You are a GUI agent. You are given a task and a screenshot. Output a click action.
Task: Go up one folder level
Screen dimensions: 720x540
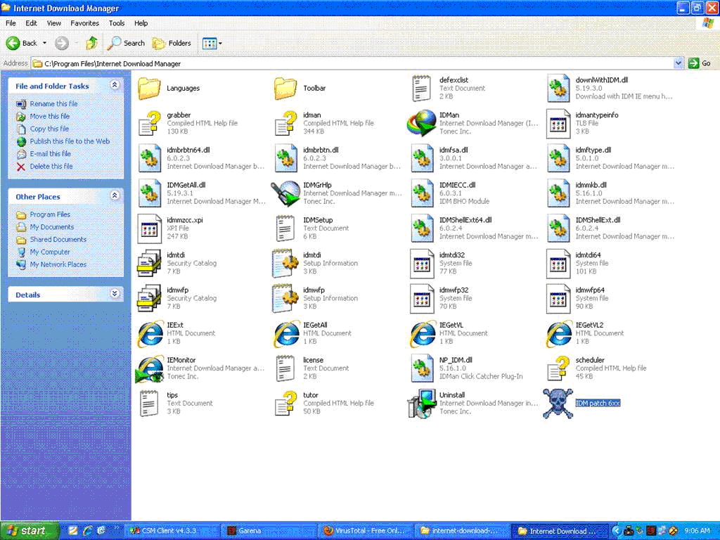(91, 43)
